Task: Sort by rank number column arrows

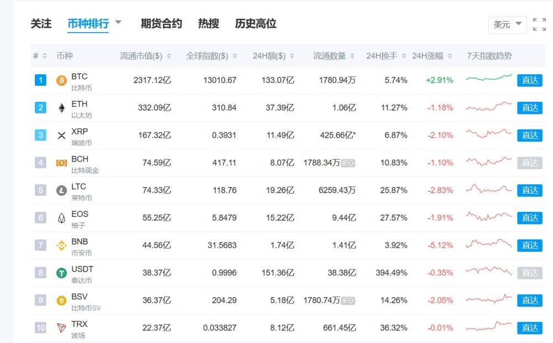Action: pos(44,56)
